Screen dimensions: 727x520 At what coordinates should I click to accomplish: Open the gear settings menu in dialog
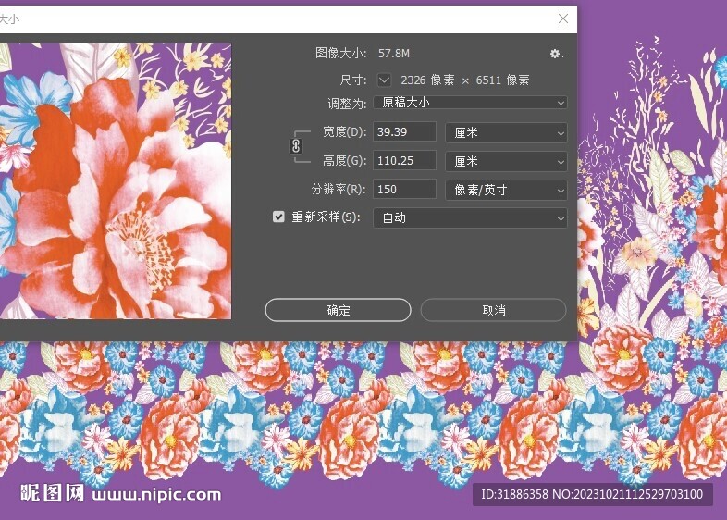click(557, 54)
